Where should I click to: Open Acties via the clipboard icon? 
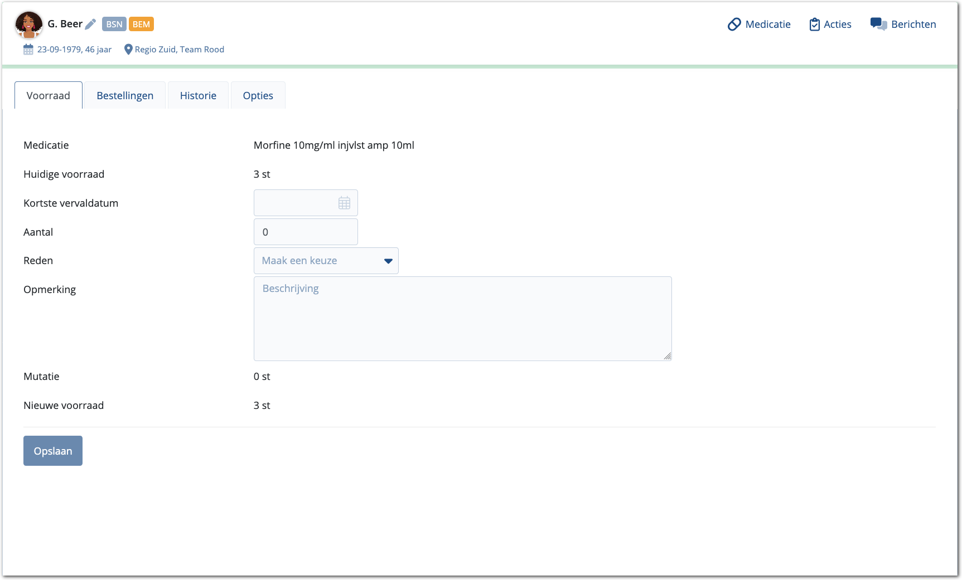[x=814, y=25]
